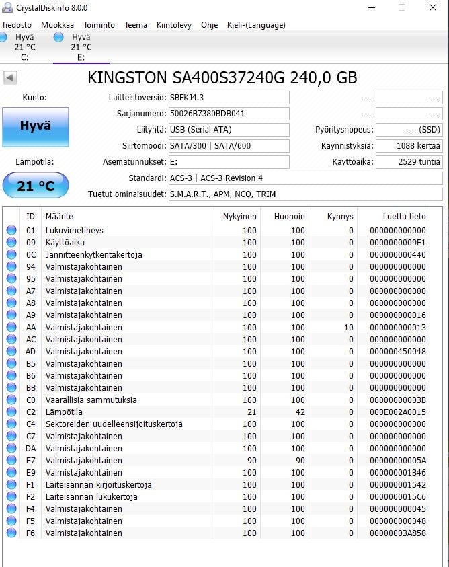449x567 pixels.
Task: Click the Käynnistyksiä value 1088 kertaa
Action: tap(409, 146)
